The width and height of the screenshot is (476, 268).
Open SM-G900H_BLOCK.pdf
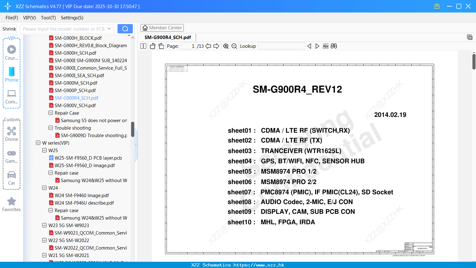[78, 38]
